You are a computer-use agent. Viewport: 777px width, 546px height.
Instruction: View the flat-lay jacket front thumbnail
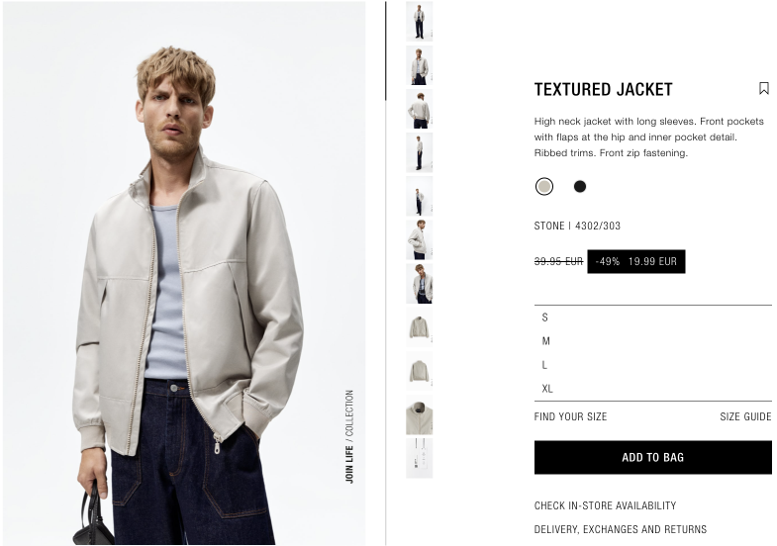click(x=420, y=327)
